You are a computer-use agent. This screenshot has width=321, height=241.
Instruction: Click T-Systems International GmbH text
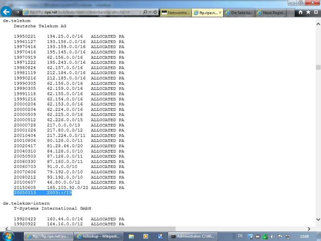click(53, 208)
